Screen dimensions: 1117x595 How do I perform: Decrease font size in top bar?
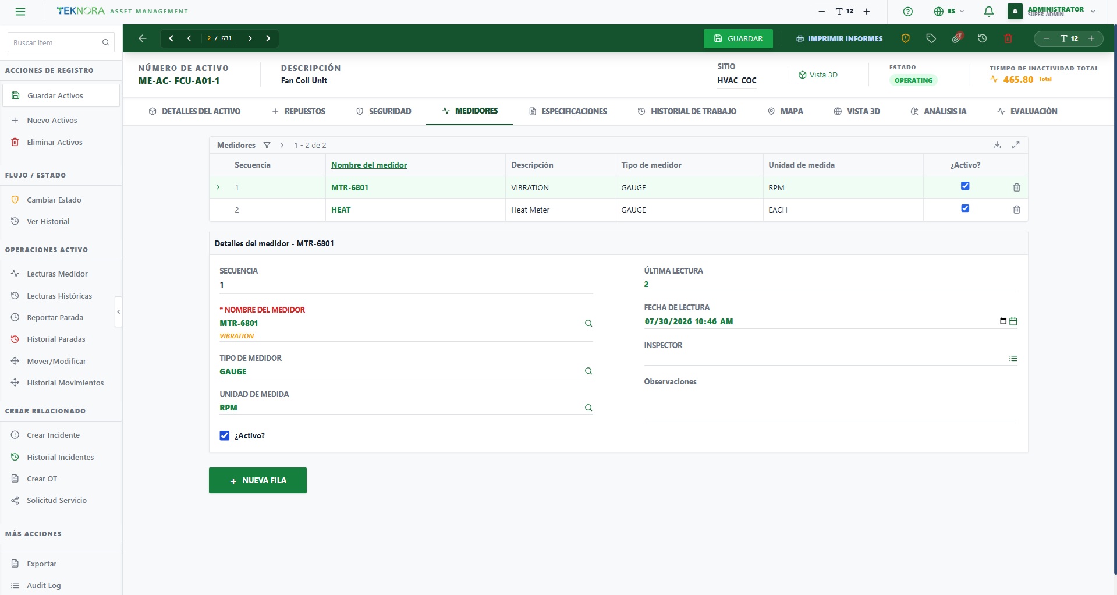pos(821,12)
